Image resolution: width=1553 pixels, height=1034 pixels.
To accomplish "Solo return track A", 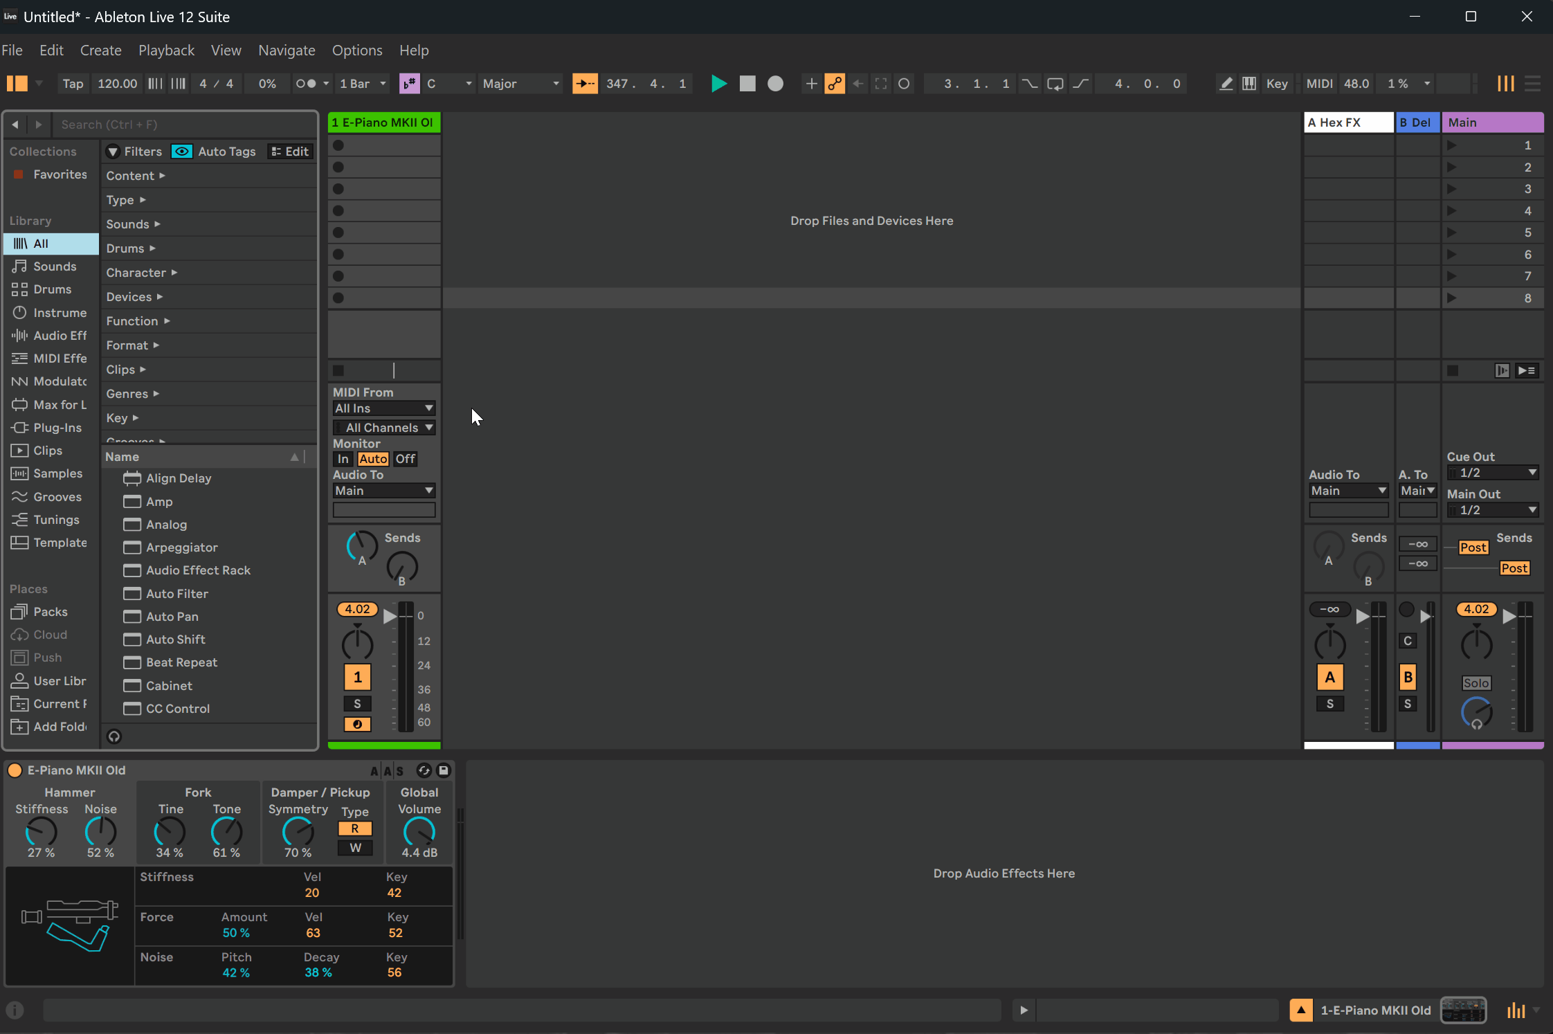I will pos(1329,704).
